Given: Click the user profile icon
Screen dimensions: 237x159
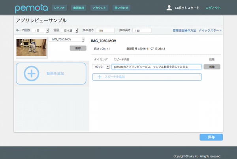Looking at the screenshot, I should coord(169,8).
